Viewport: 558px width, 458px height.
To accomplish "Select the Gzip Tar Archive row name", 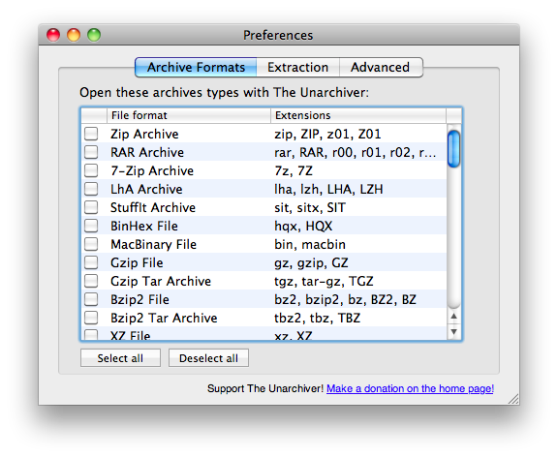I will pyautogui.click(x=161, y=281).
